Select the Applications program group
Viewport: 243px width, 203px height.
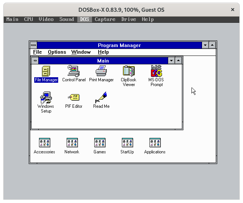[x=155, y=143]
